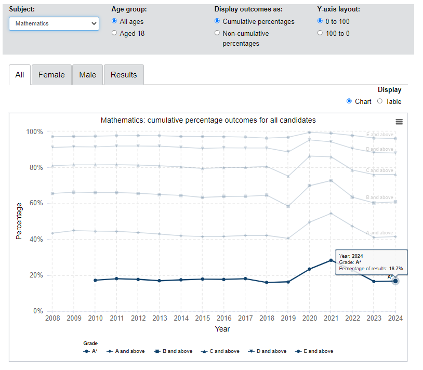
Task: Switch to the Male tab
Action: tap(88, 75)
